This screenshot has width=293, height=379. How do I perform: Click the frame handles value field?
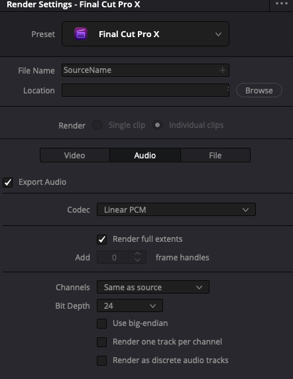[121, 257]
